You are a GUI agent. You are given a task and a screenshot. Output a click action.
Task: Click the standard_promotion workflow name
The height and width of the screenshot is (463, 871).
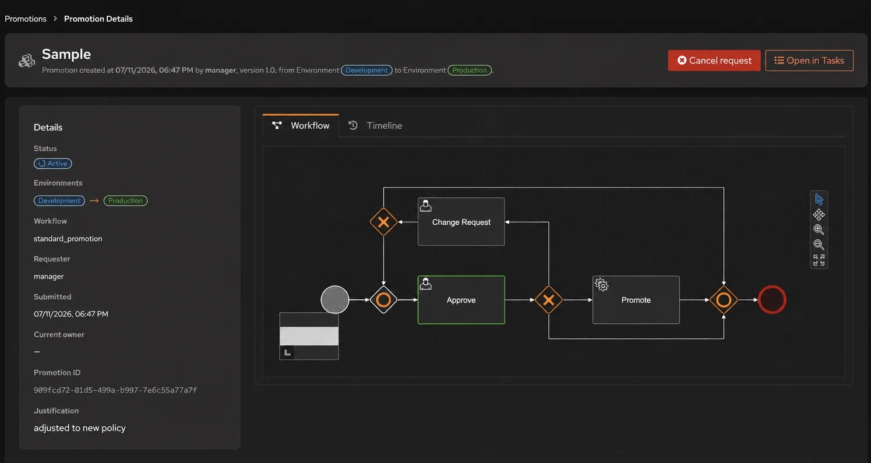pyautogui.click(x=68, y=238)
